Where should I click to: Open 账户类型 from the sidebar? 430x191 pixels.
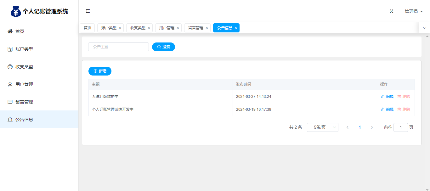(24, 49)
